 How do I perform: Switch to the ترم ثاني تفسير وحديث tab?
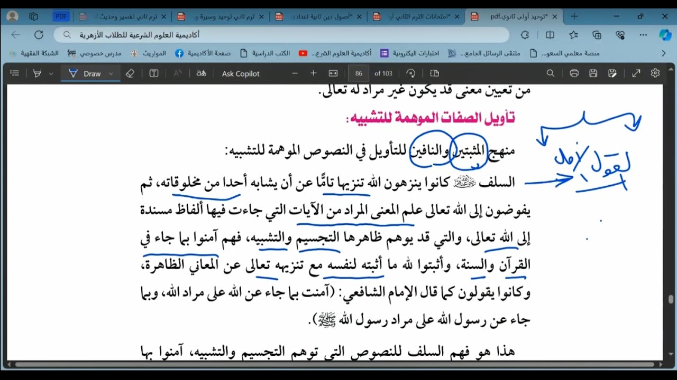(x=123, y=16)
